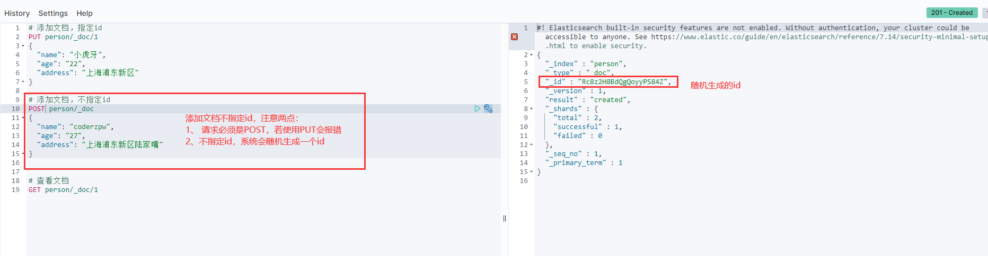Place cursor on GET person/_doc/1 line
This screenshot has height=256, width=988.
point(63,190)
